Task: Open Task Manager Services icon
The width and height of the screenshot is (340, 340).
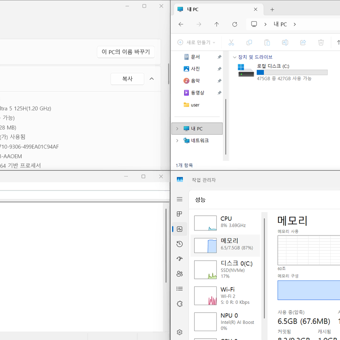Action: point(179,304)
